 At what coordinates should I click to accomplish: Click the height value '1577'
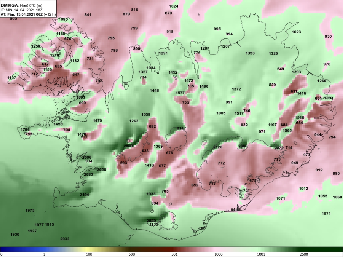coord(180,93)
